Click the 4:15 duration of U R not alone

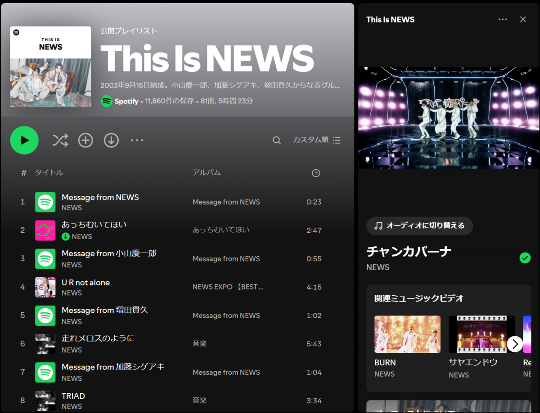point(314,287)
